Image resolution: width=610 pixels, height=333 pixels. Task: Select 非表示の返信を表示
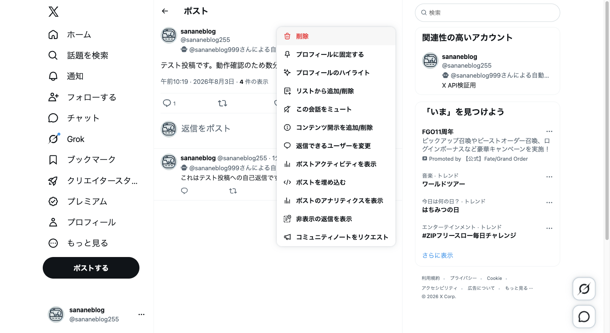pos(336,219)
